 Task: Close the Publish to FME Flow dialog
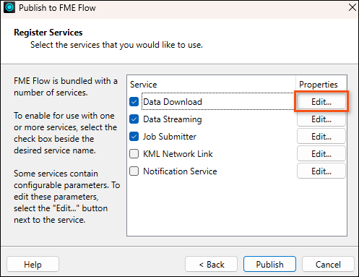pos(352,7)
